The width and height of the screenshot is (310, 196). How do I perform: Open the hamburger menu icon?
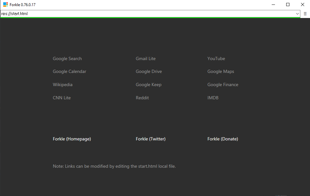click(x=305, y=13)
